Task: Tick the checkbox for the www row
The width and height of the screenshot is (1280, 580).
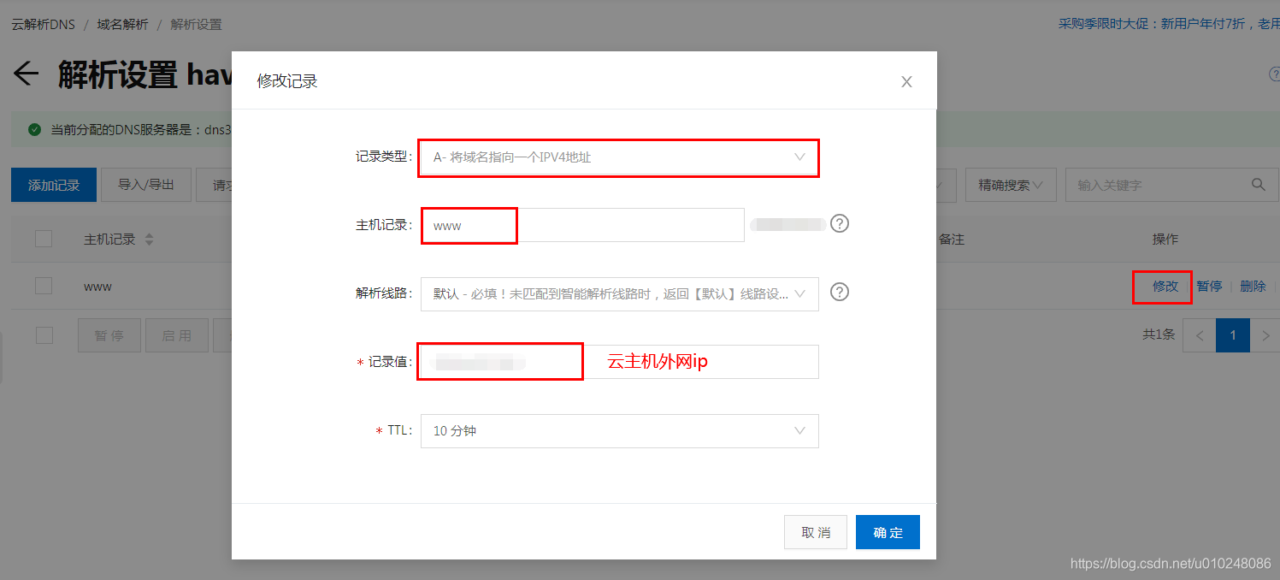Action: tap(44, 286)
